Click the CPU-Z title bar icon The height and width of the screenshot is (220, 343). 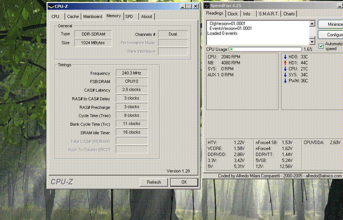tap(51, 6)
